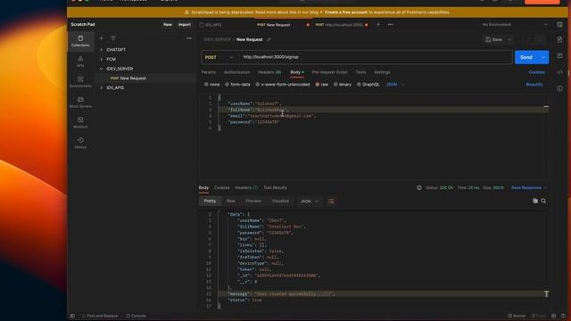Viewport: 571px width, 321px height.
Task: Toggle the sidebar from the status bar
Action: [72, 316]
